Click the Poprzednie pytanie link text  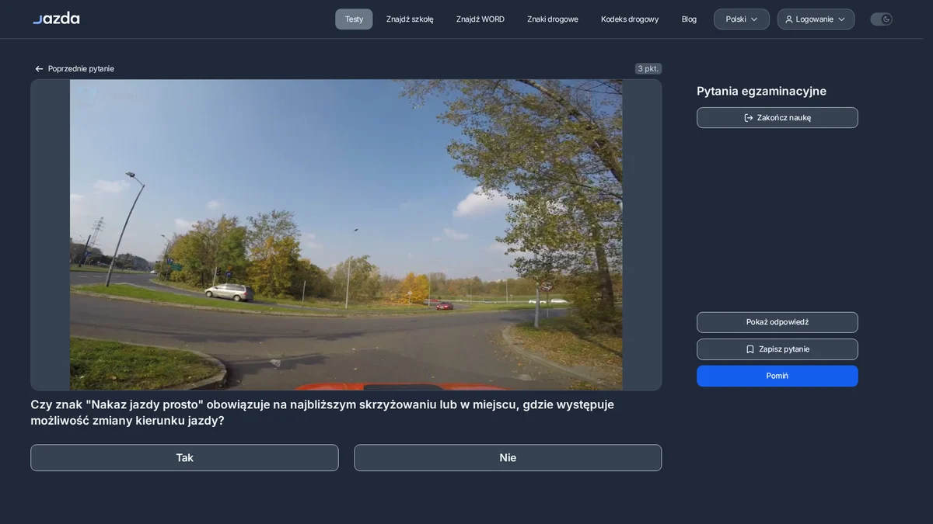(81, 69)
